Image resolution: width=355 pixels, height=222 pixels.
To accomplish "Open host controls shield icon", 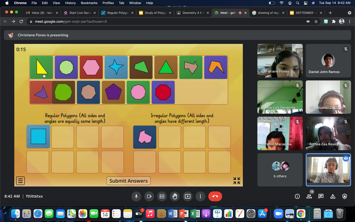I will point(344,197).
